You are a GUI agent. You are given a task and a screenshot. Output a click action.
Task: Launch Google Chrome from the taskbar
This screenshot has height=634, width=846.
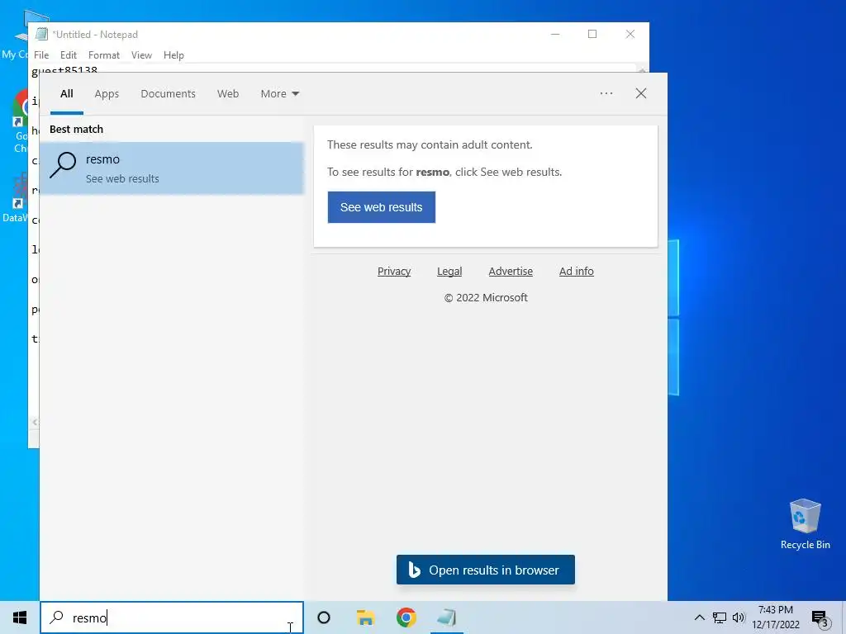[406, 617]
